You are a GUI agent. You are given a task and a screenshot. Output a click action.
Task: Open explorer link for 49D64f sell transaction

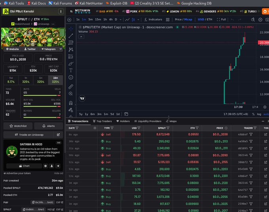(x=265, y=134)
